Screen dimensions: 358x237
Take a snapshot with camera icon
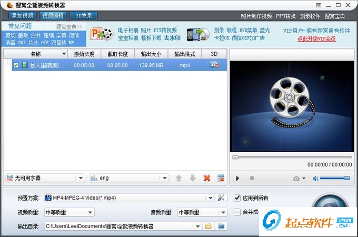(296, 179)
